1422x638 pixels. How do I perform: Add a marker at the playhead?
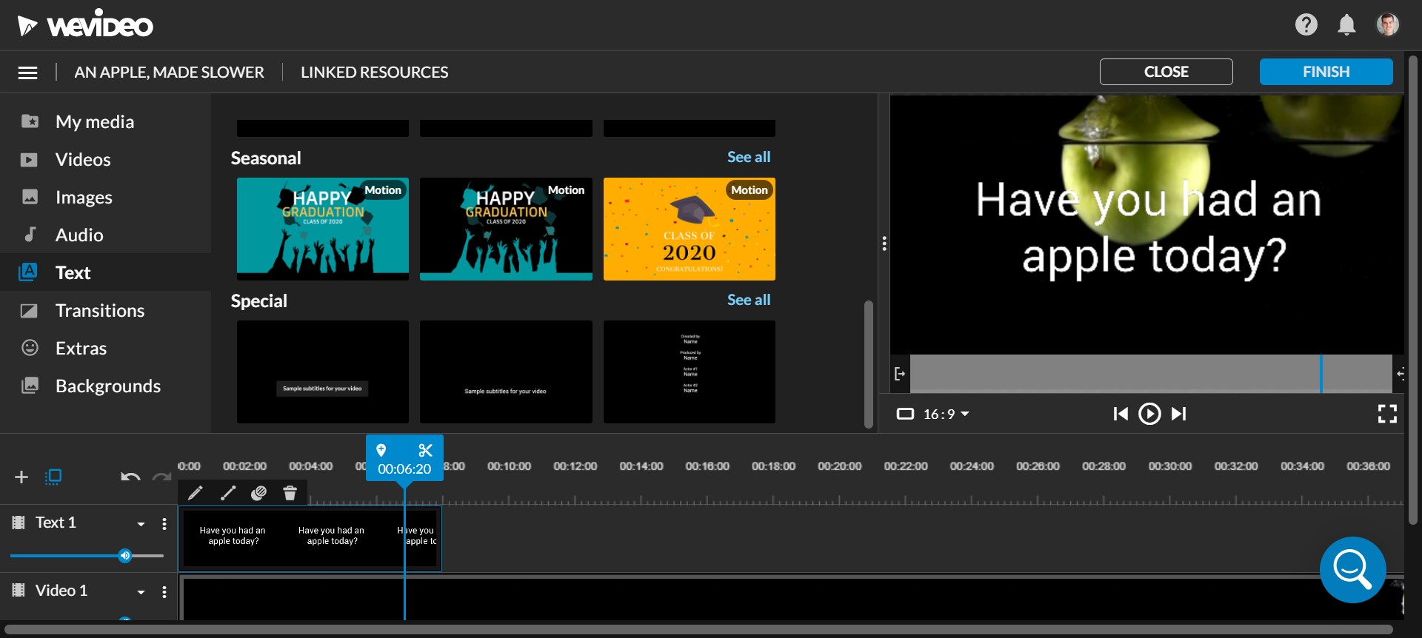coord(381,450)
